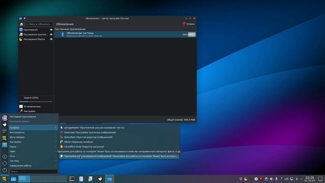Click the yellow duck tray icon
Image resolution: width=325 pixels, height=183 pixels.
[x=246, y=179]
